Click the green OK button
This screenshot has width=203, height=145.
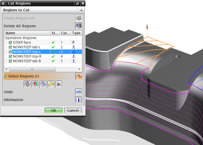point(54,111)
